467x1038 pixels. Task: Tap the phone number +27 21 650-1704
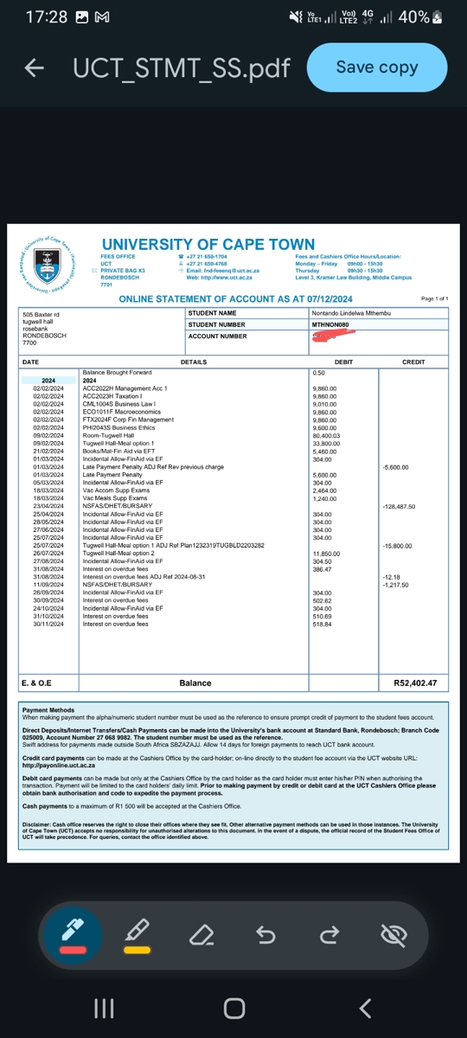pyautogui.click(x=207, y=257)
